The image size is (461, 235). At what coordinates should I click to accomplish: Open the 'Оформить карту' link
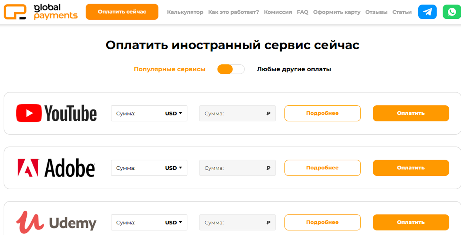coord(337,12)
